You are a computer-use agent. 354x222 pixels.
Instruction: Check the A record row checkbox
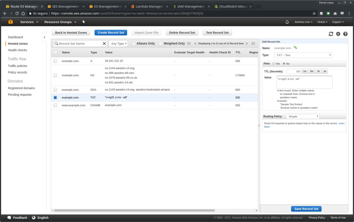(55, 61)
